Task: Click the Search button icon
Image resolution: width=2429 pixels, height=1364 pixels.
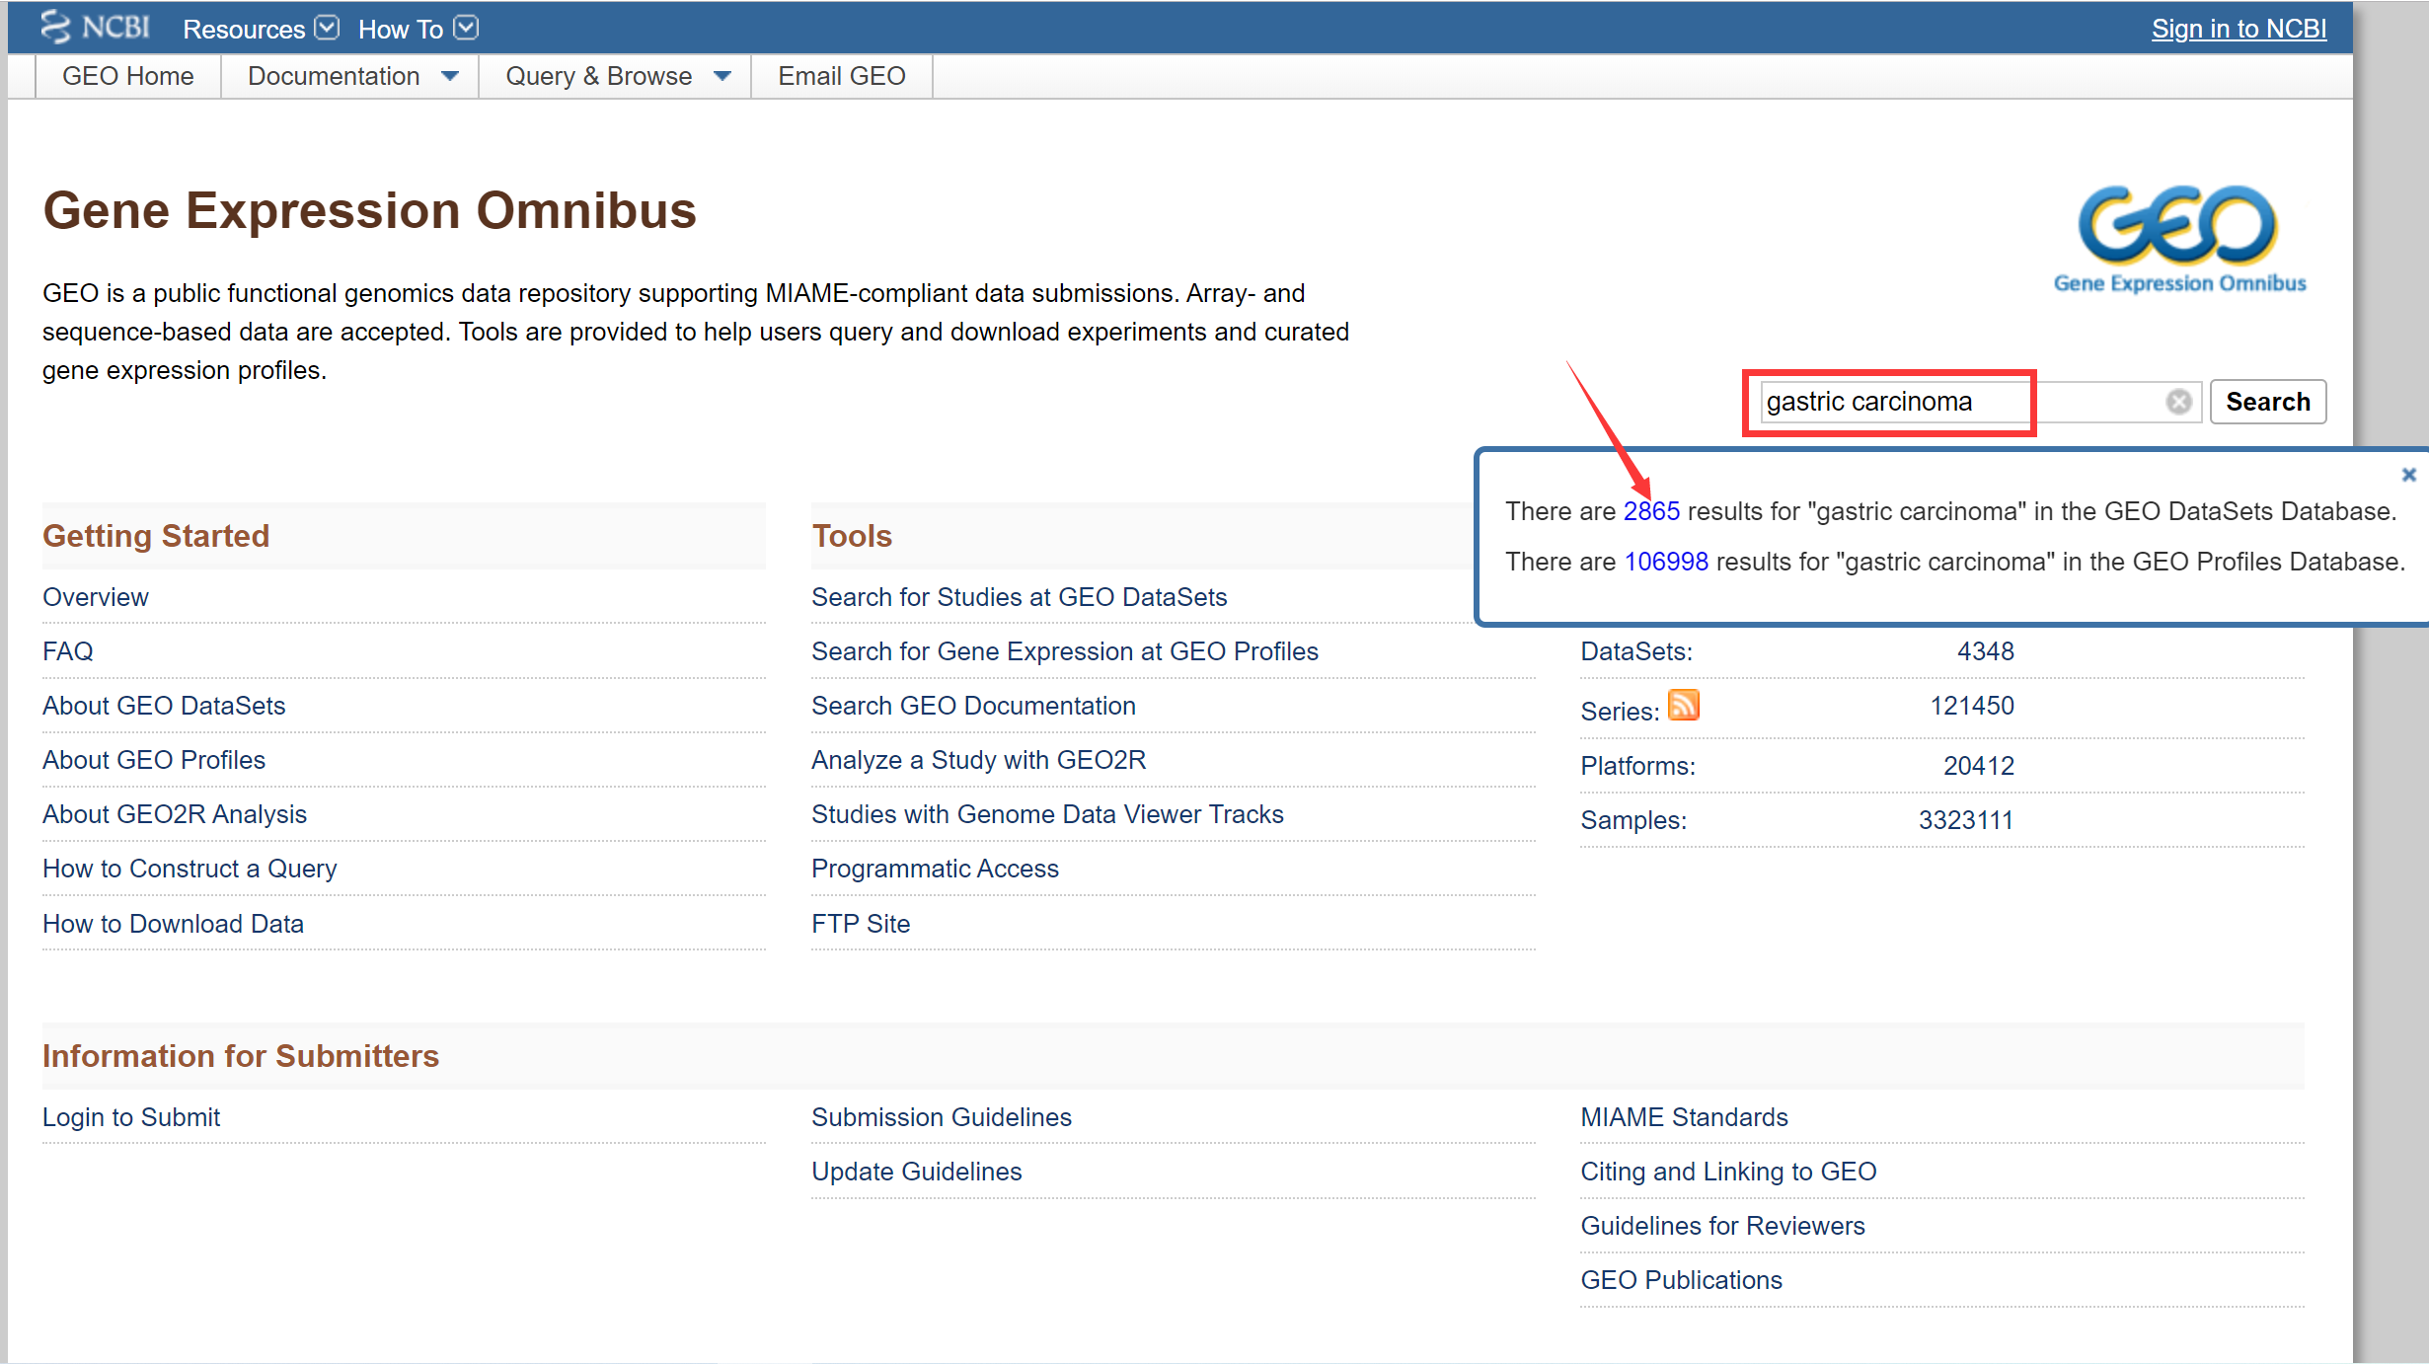Action: point(2270,402)
